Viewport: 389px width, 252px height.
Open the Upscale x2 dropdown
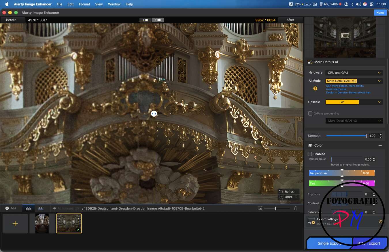[354, 102]
